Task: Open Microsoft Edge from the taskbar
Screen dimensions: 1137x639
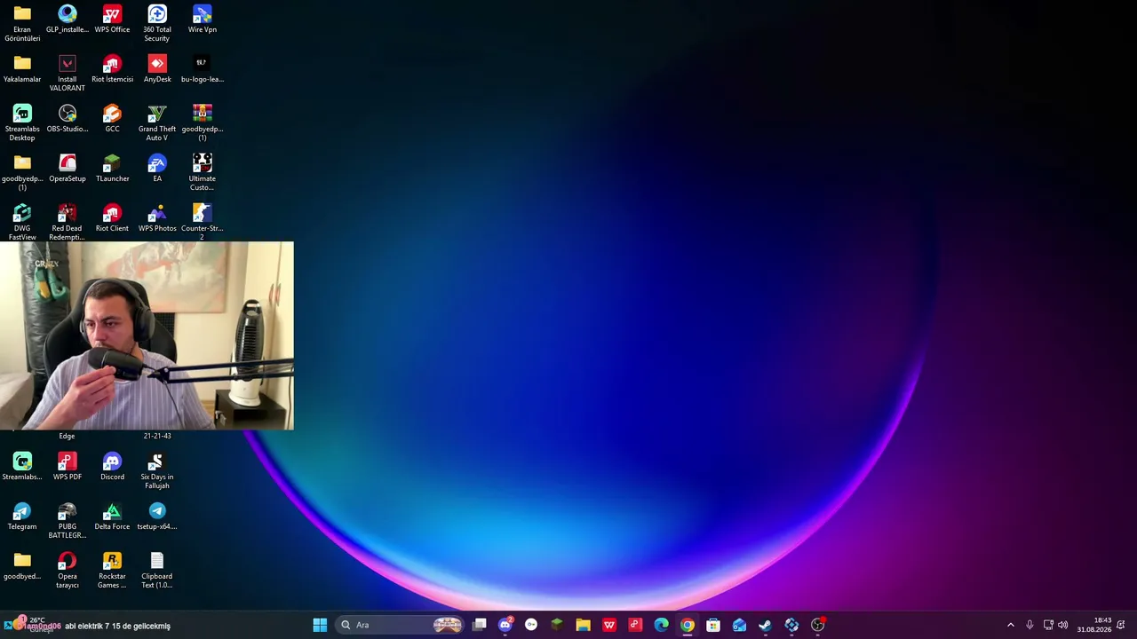Action: click(x=661, y=625)
